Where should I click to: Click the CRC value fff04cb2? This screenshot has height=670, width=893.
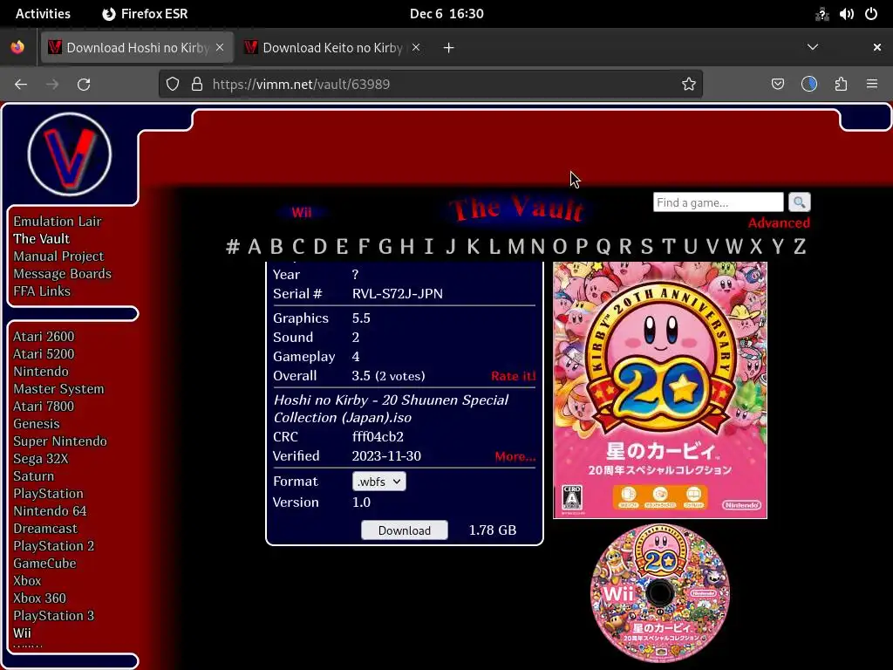pos(378,437)
